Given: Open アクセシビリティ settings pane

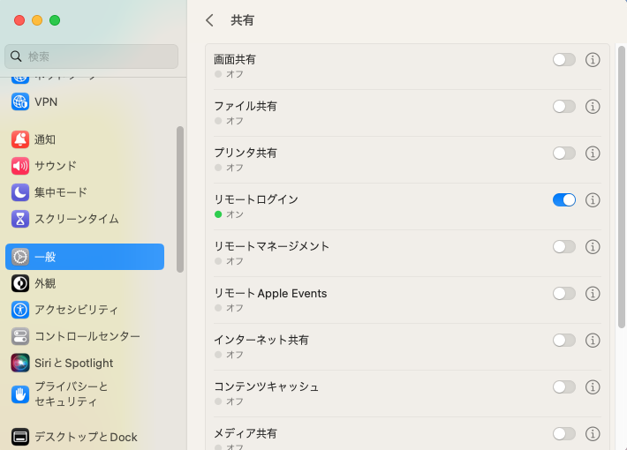Looking at the screenshot, I should coord(76,310).
